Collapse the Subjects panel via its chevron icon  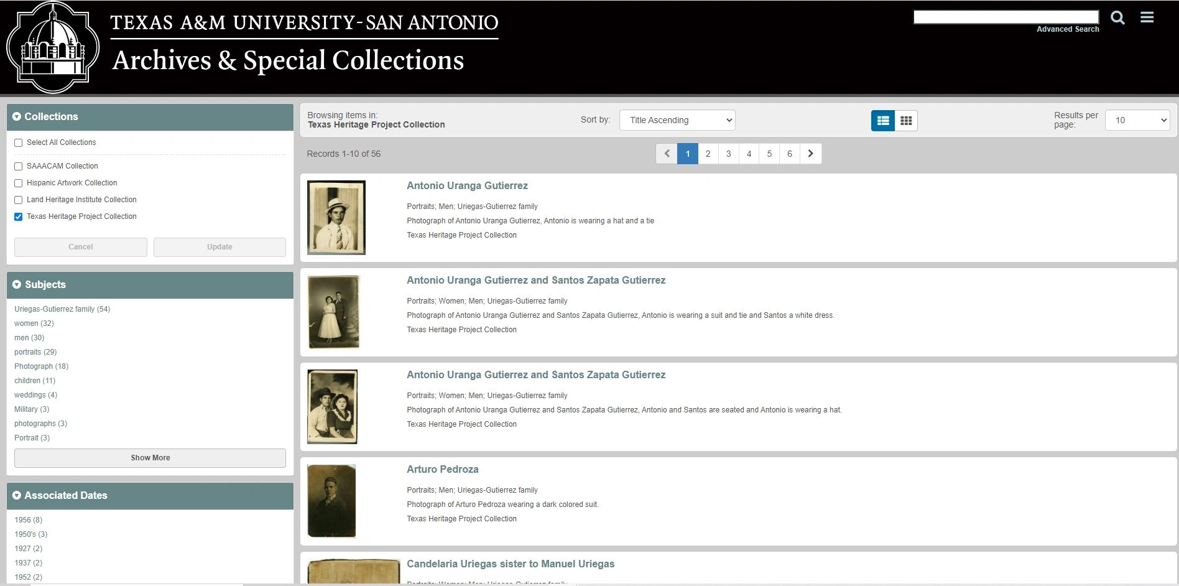[16, 284]
